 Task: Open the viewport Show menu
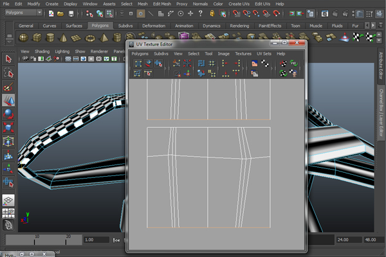click(x=80, y=51)
